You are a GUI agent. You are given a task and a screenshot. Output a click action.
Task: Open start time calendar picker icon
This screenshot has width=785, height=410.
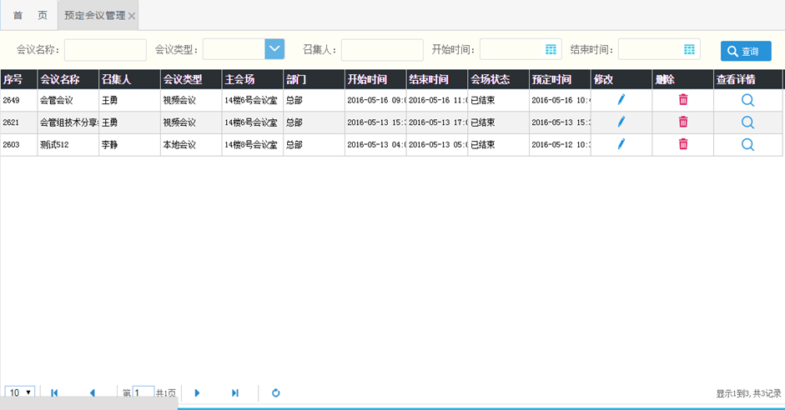tap(551, 50)
